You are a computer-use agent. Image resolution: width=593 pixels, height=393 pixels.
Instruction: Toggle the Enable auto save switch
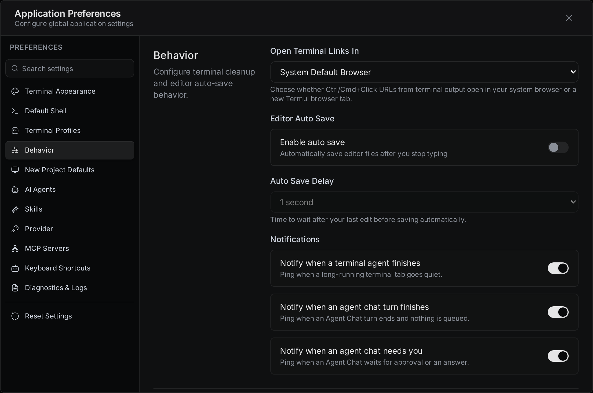tap(558, 147)
